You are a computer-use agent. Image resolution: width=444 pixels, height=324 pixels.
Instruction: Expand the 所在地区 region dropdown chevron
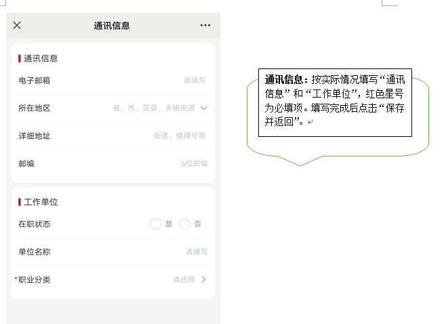tap(203, 108)
